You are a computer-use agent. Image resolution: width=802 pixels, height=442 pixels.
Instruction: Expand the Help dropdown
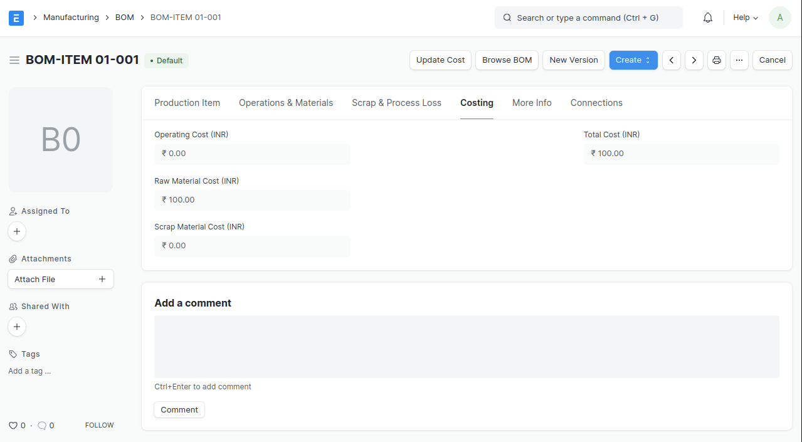(x=744, y=17)
